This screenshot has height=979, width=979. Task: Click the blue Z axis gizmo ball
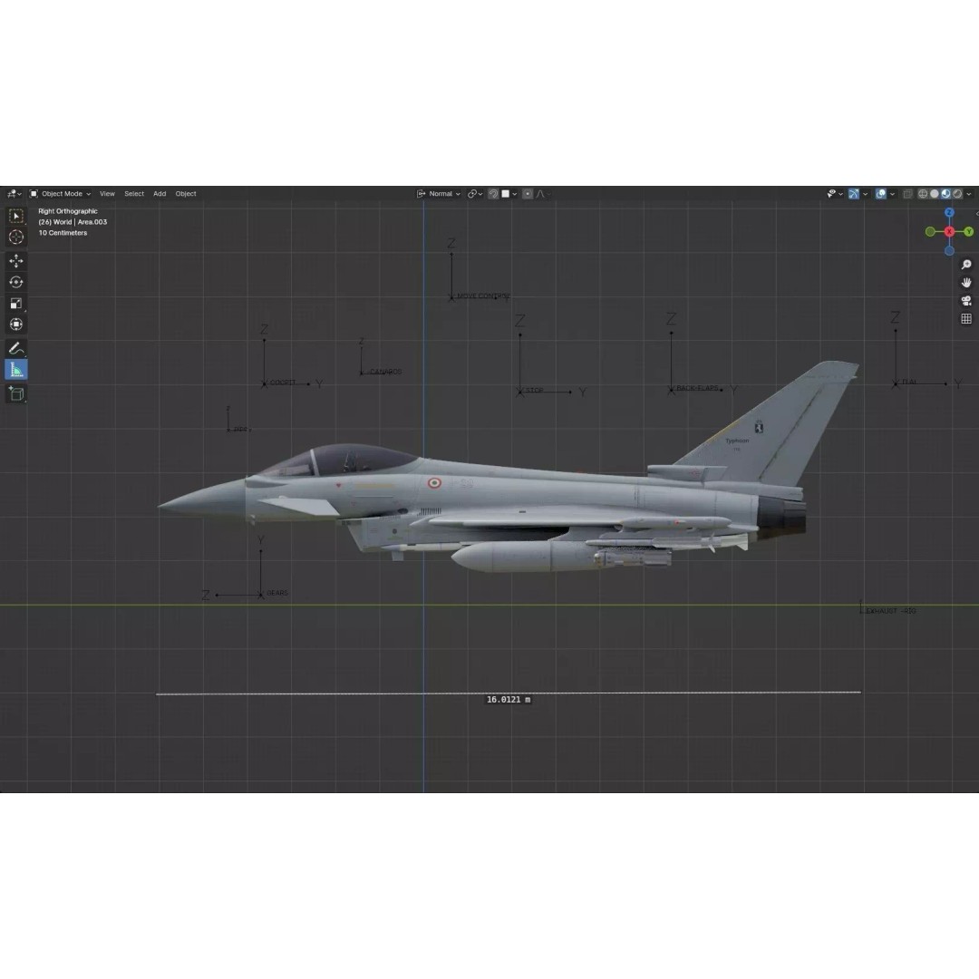(x=949, y=213)
